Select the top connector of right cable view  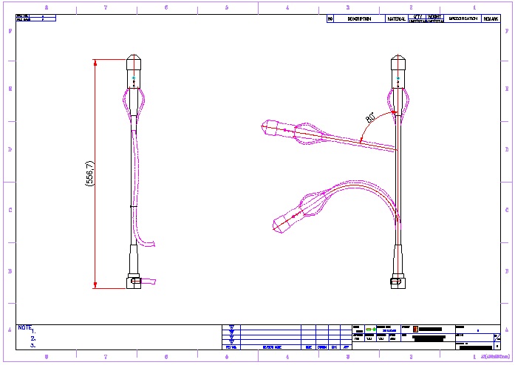(x=398, y=70)
